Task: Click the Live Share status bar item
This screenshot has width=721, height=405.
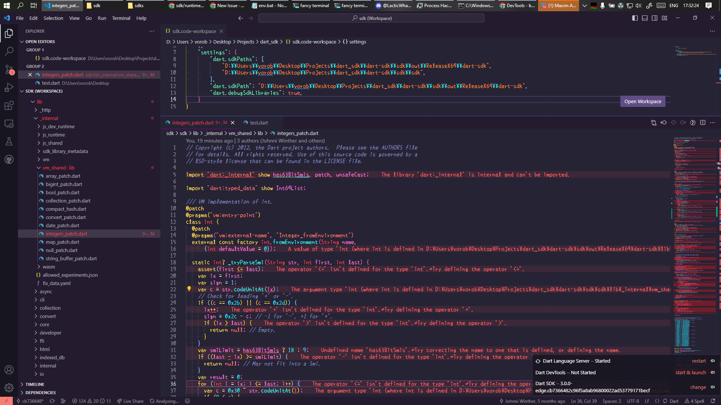Action: (130, 401)
